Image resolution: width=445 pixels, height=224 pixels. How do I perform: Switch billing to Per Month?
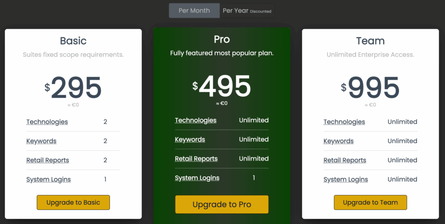point(194,10)
